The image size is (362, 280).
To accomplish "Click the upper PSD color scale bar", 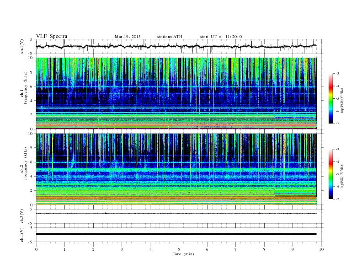I will click(x=331, y=99).
